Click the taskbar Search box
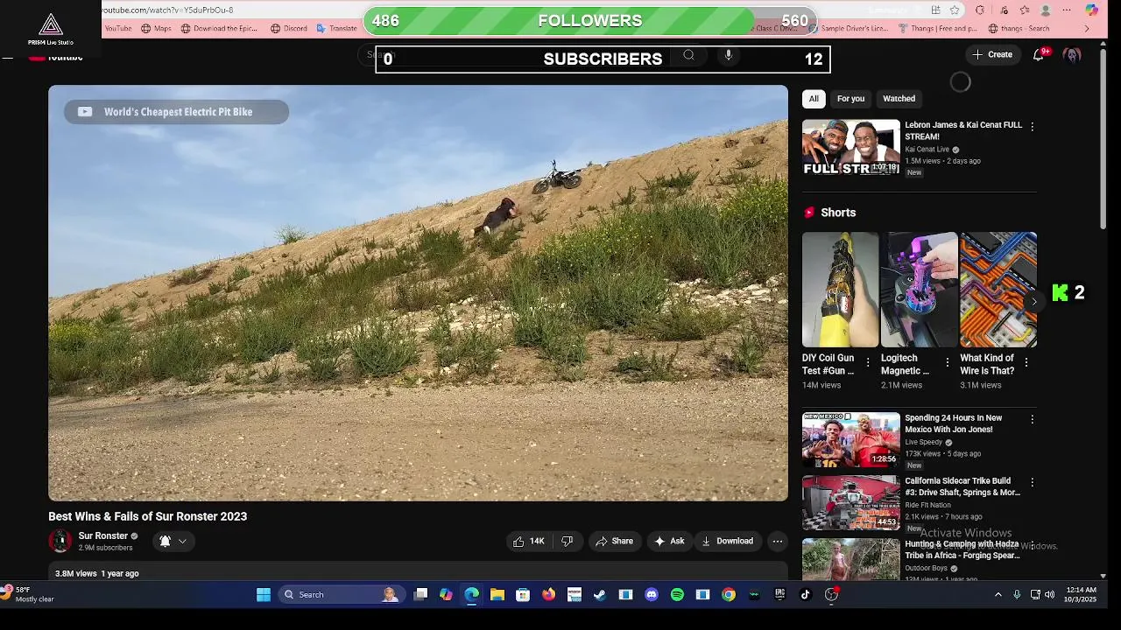The image size is (1121, 630). [x=341, y=595]
